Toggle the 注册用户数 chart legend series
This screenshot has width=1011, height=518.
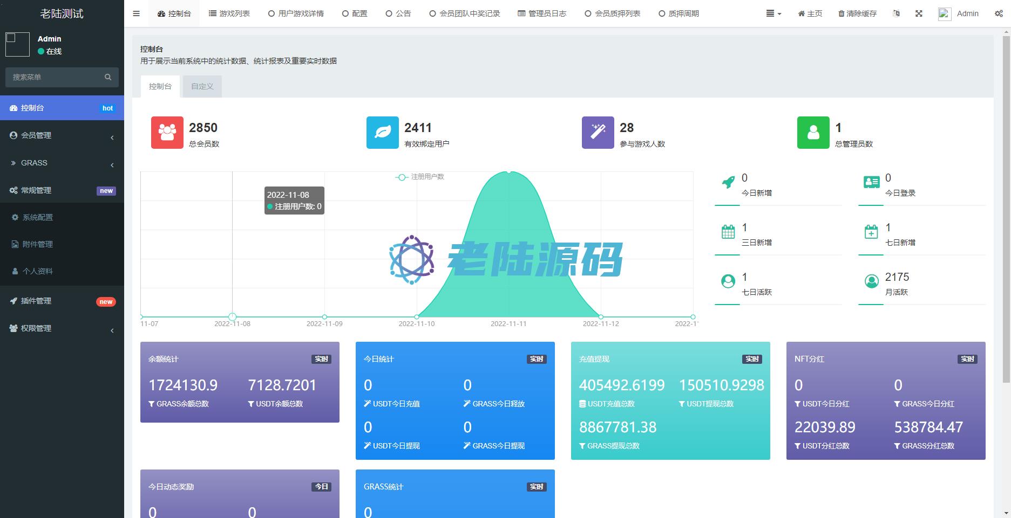click(420, 177)
